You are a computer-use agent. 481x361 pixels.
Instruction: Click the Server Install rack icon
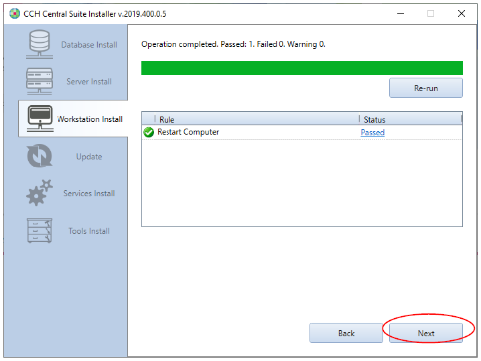point(40,81)
